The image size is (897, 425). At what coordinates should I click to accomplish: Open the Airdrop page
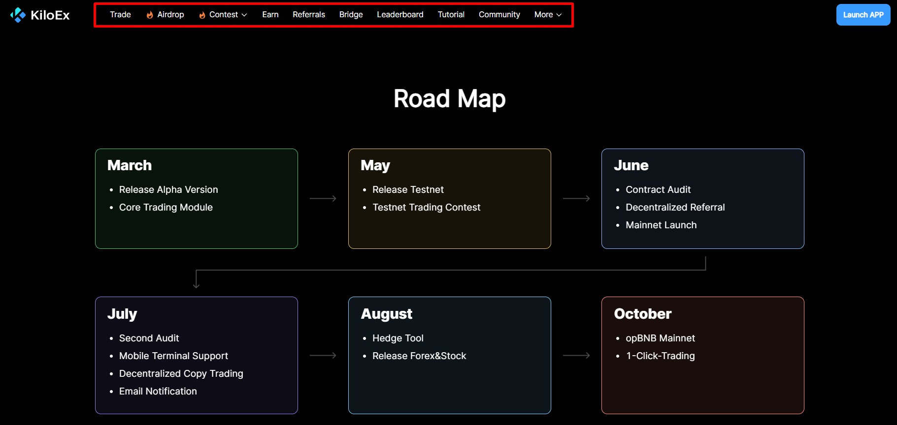pyautogui.click(x=170, y=15)
